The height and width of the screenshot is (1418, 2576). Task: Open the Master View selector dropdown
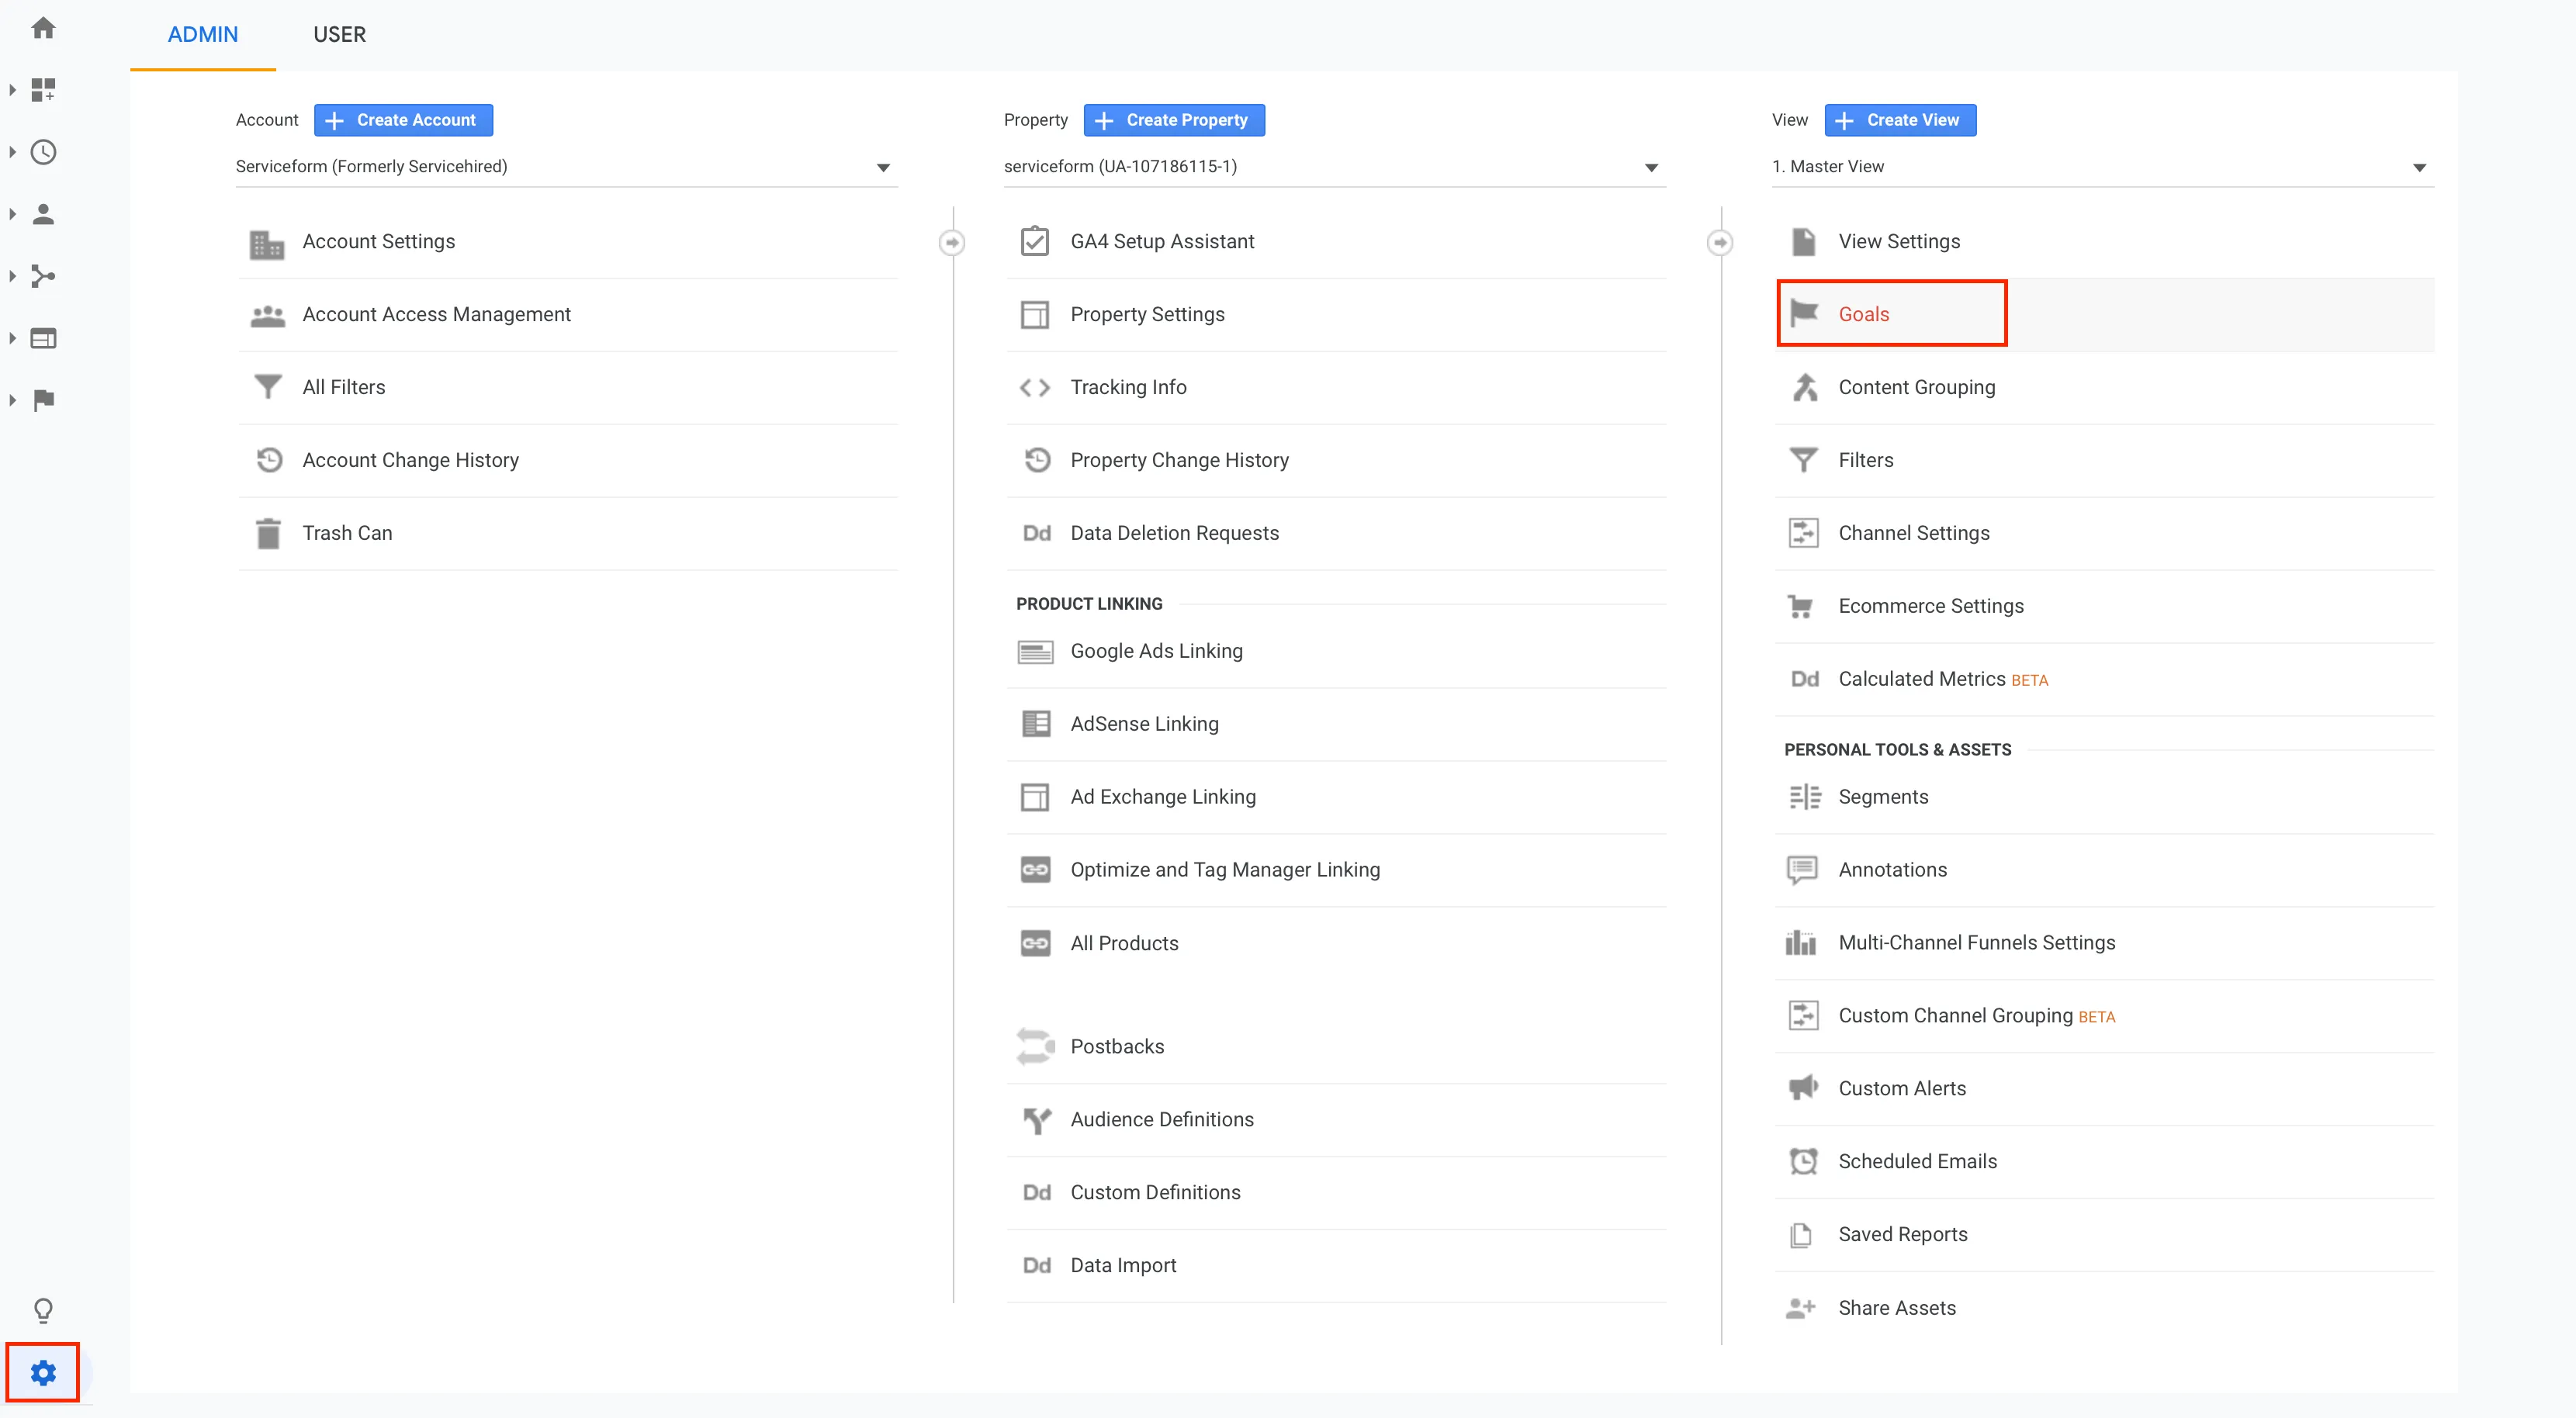(2102, 167)
